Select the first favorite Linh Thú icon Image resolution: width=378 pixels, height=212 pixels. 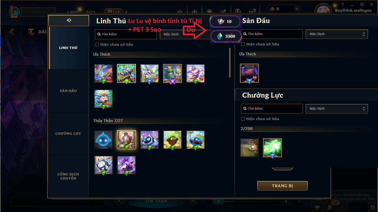[103, 73]
